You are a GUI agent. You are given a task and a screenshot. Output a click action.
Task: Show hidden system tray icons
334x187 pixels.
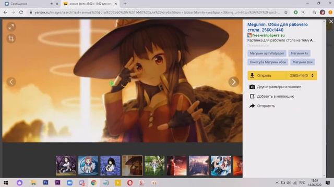pyautogui.click(x=277, y=182)
